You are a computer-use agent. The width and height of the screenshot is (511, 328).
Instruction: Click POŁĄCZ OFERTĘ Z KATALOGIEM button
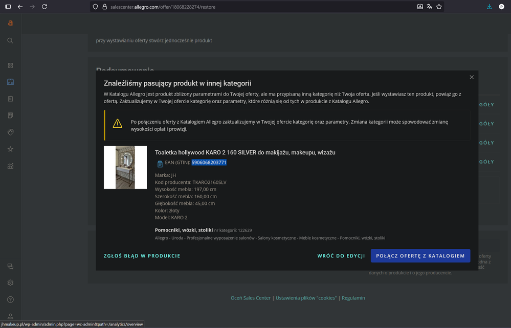coord(420,255)
